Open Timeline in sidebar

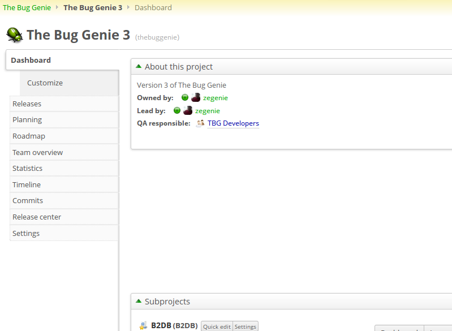[x=64, y=184]
